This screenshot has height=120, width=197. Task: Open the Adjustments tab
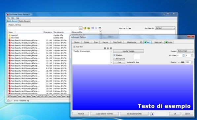coord(131,42)
